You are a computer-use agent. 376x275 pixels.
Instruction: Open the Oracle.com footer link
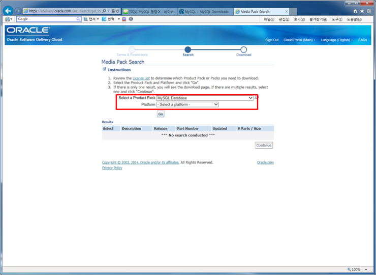(x=265, y=162)
